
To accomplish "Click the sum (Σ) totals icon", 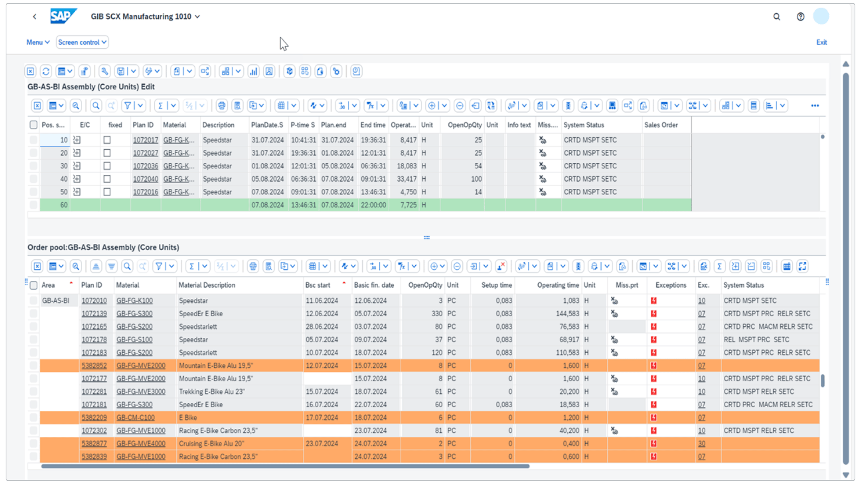I will [161, 105].
